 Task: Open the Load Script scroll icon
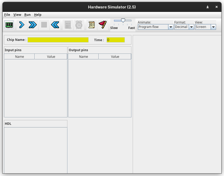pyautogui.click(x=92, y=25)
